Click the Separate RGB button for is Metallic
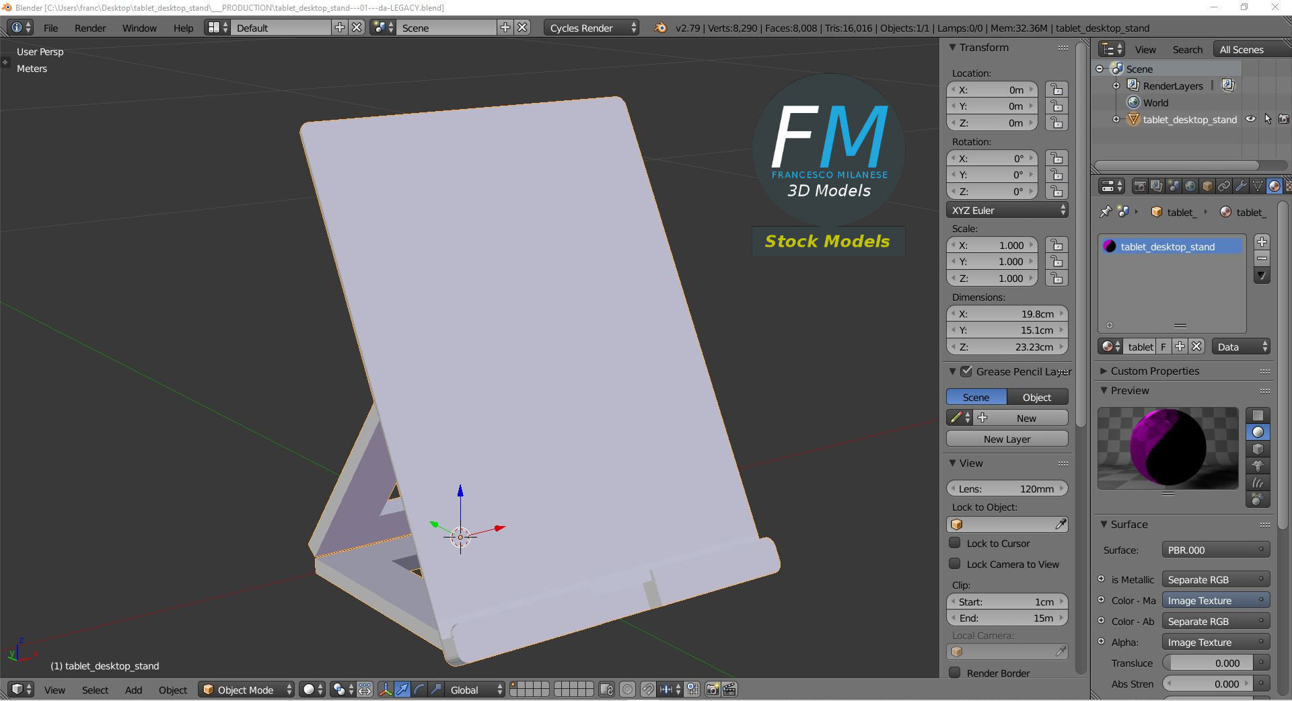 point(1215,579)
